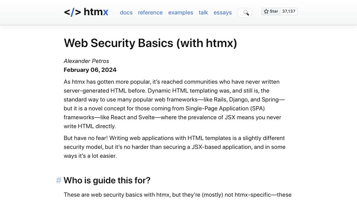Open the talk navigation link
Image resolution: width=357 pixels, height=200 pixels.
point(203,13)
